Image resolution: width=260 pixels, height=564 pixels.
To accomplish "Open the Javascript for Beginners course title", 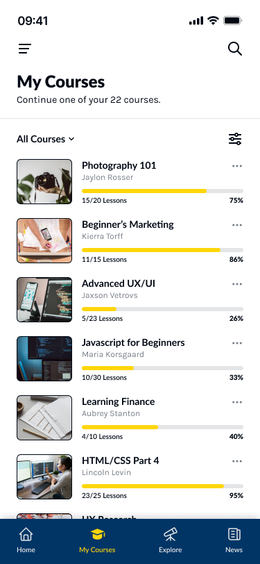I will 133,342.
